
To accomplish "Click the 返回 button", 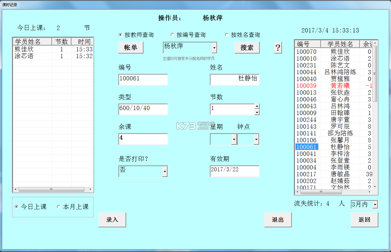I will click(364, 220).
